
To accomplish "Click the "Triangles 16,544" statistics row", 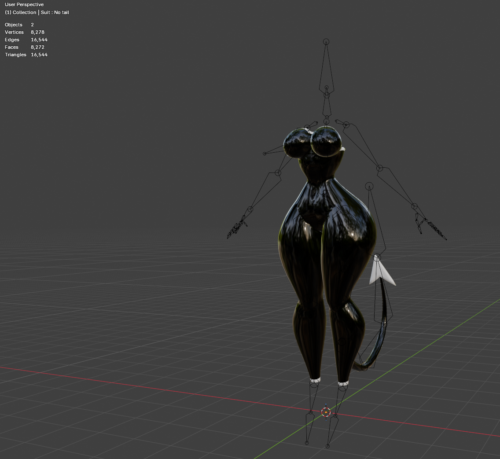I will pos(26,55).
